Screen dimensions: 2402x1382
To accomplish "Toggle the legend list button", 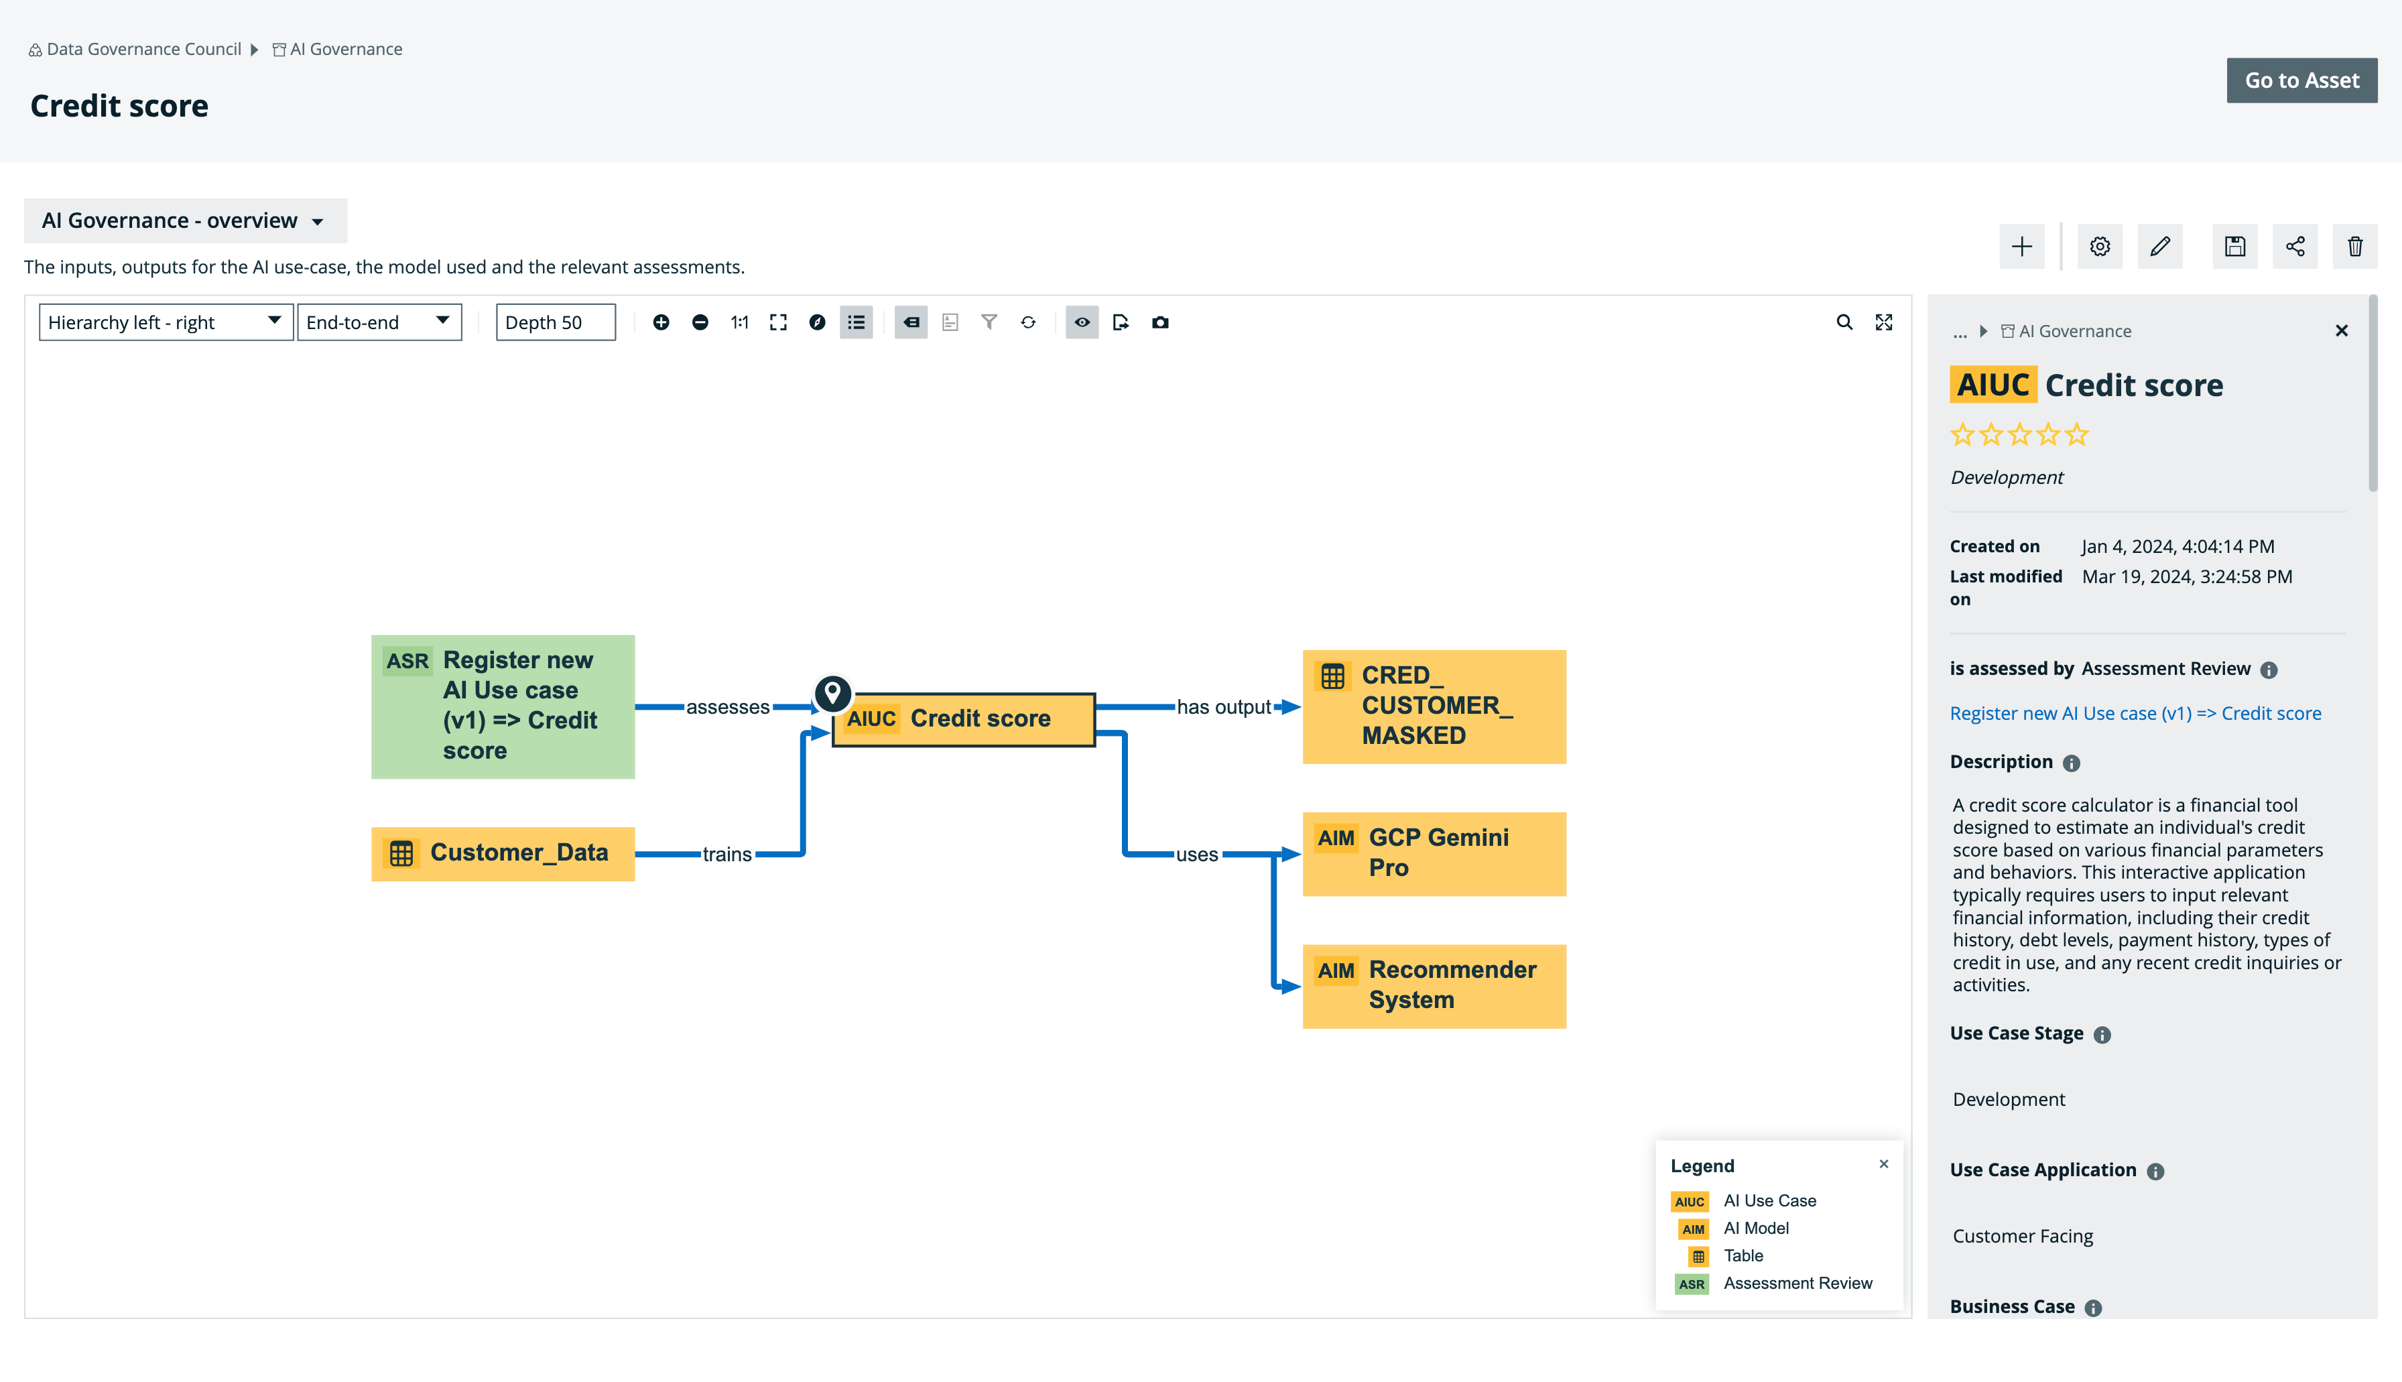I will tap(856, 323).
